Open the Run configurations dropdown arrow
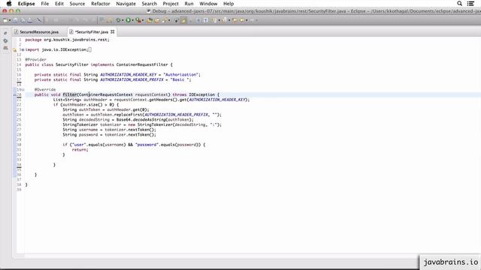The width and height of the screenshot is (481, 270). pyautogui.click(x=133, y=20)
